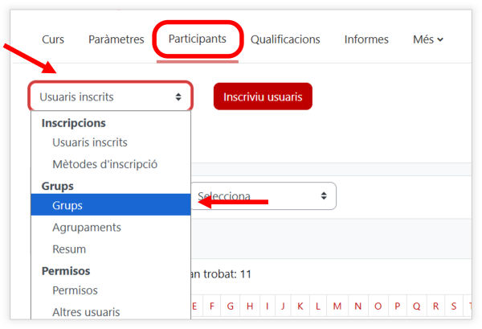Screen dimensions: 482x329
Task: Filter names by letter M
Action: [x=337, y=306]
